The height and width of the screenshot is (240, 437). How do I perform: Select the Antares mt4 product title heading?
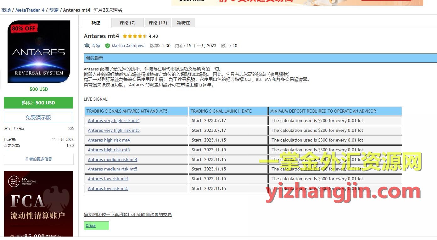[101, 36]
